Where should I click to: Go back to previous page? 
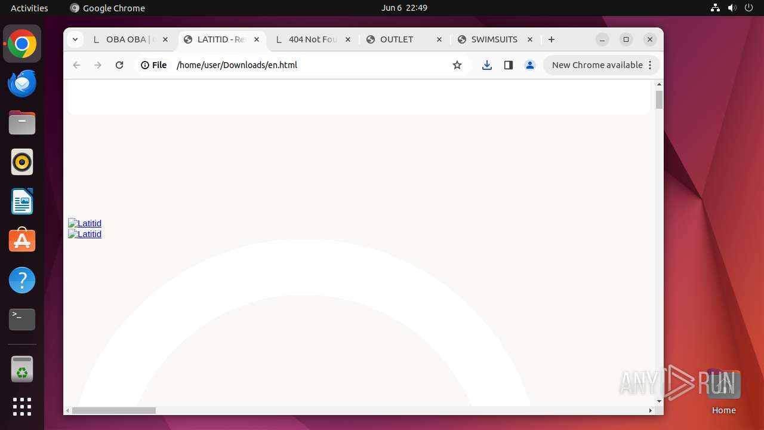76,65
